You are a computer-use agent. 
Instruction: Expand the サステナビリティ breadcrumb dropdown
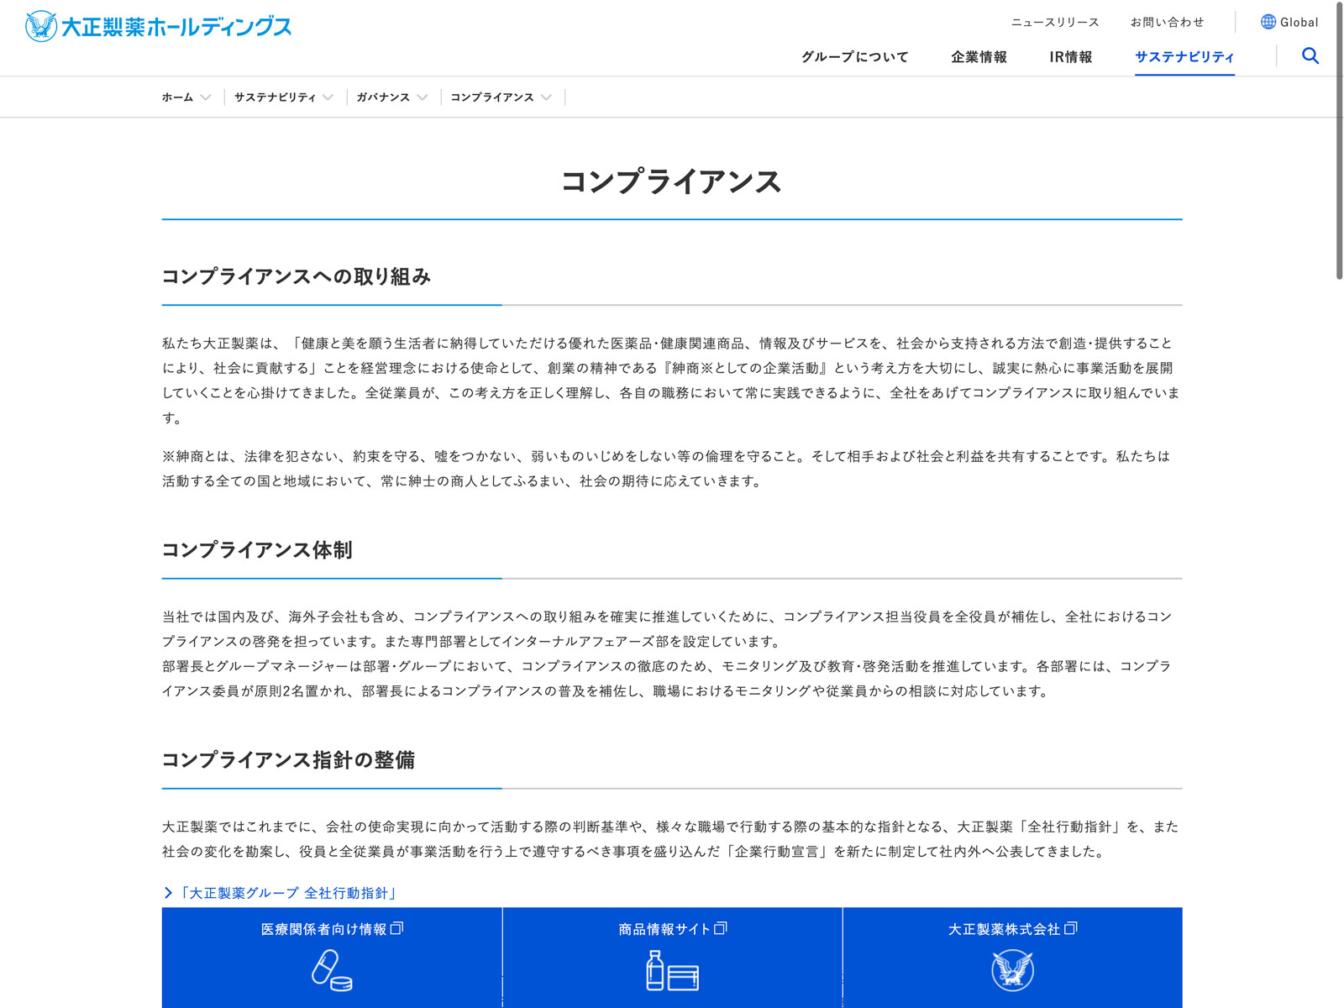click(x=328, y=97)
